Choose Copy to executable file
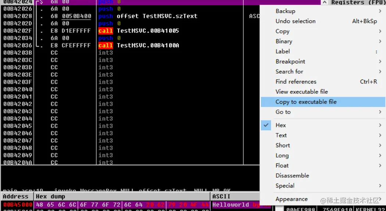 coord(323,102)
